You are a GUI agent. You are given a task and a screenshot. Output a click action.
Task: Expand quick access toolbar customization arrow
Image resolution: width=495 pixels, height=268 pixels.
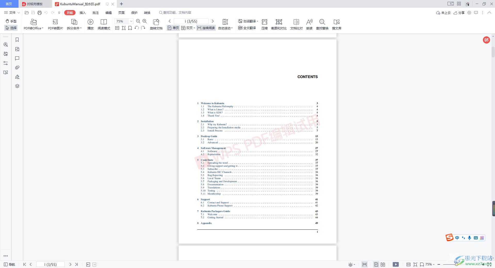point(59,13)
